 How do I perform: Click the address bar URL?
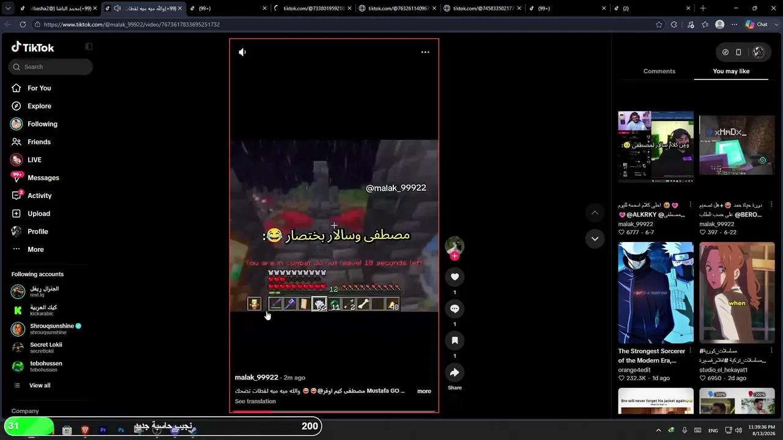point(132,24)
